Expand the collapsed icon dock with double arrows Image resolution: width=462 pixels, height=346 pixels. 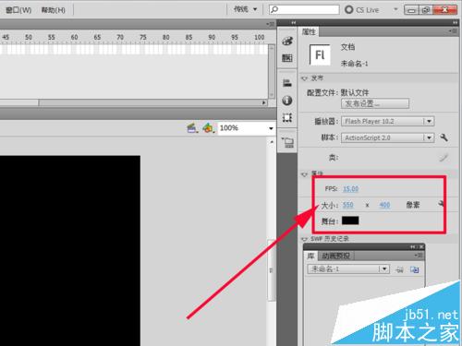click(294, 22)
